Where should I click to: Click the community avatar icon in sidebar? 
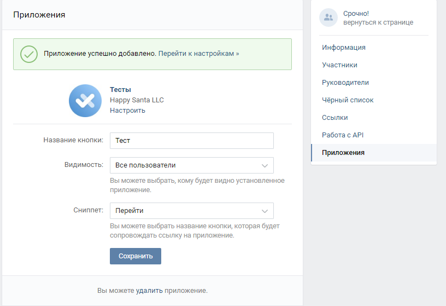coord(328,18)
